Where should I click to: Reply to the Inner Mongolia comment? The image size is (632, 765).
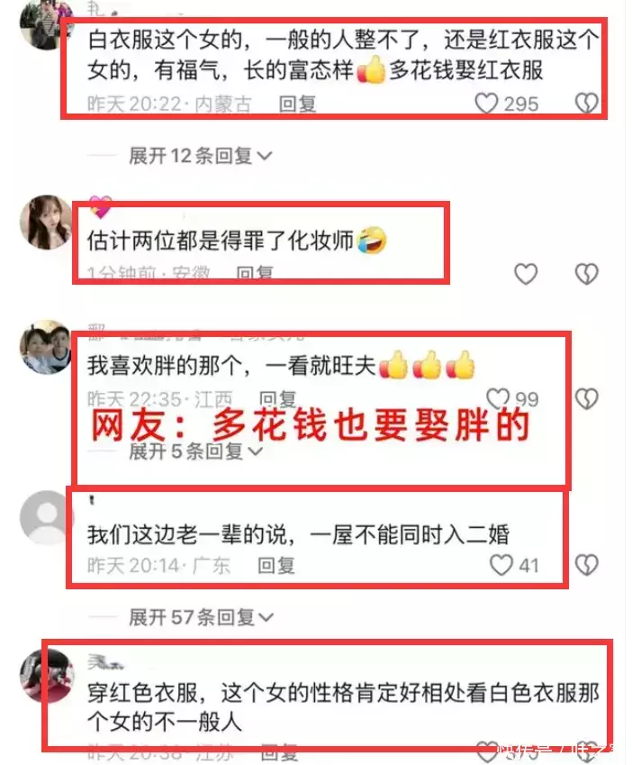[x=297, y=104]
